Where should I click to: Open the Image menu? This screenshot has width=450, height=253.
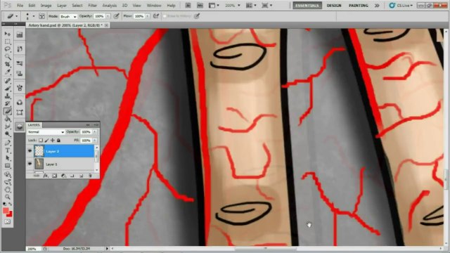(46, 6)
